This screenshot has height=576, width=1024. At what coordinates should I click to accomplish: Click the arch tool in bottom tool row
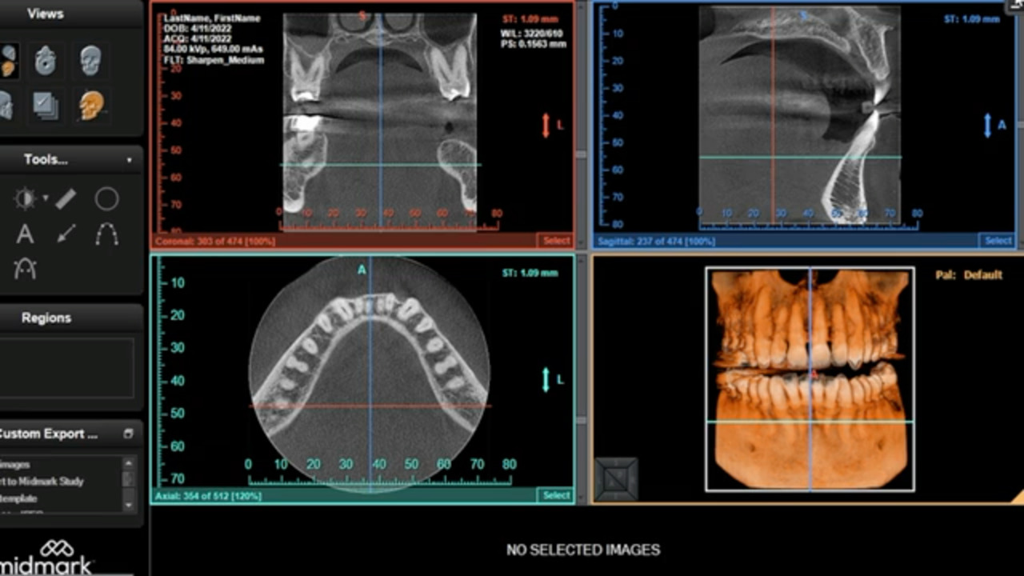pyautogui.click(x=25, y=269)
